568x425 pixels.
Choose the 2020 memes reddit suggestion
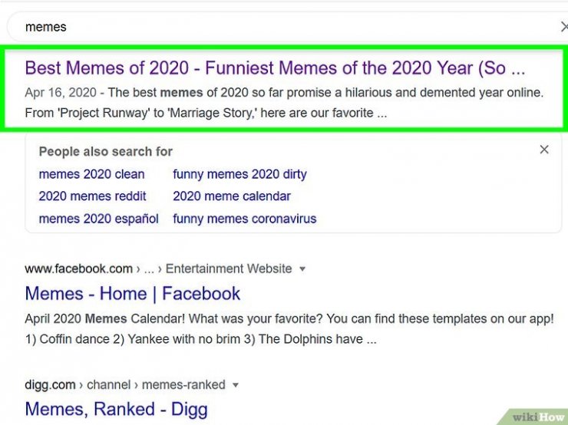(x=92, y=196)
